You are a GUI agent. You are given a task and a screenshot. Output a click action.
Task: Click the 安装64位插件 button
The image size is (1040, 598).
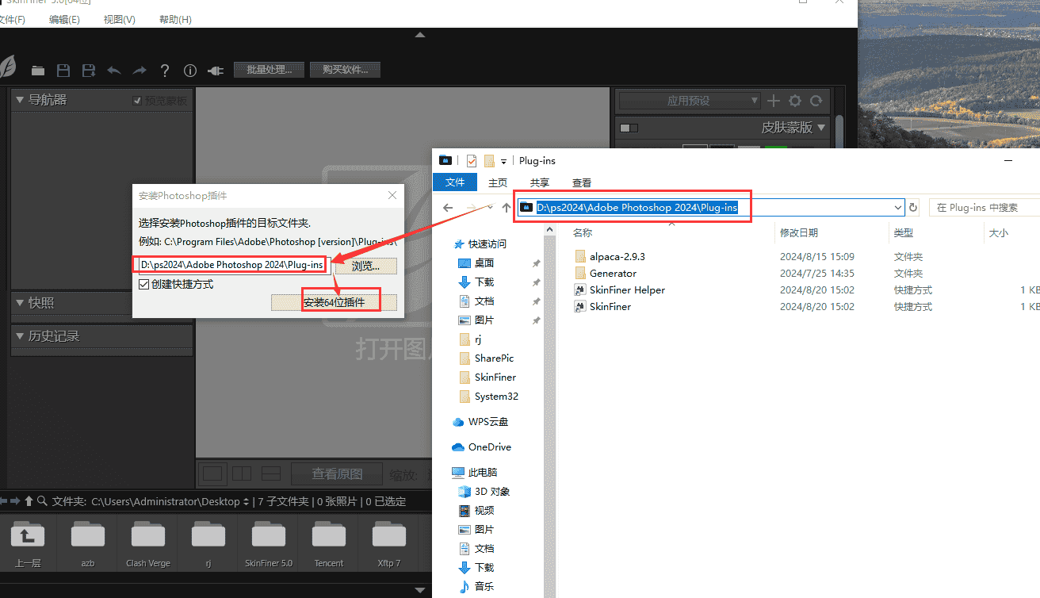(335, 302)
